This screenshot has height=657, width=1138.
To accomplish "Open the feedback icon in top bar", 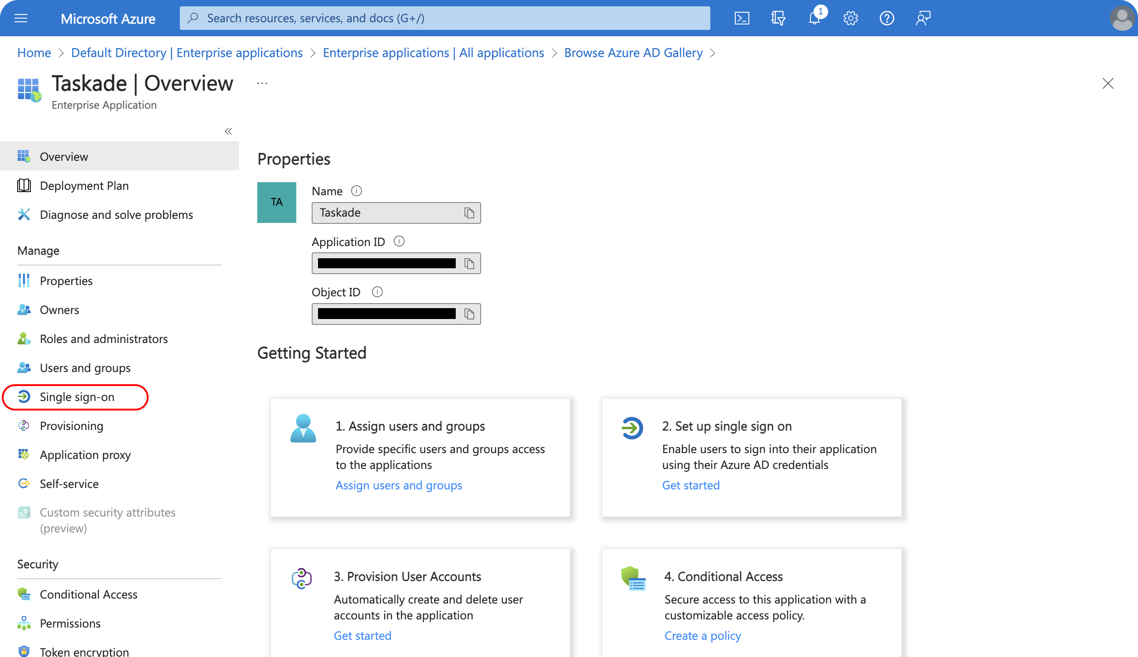I will tap(923, 18).
